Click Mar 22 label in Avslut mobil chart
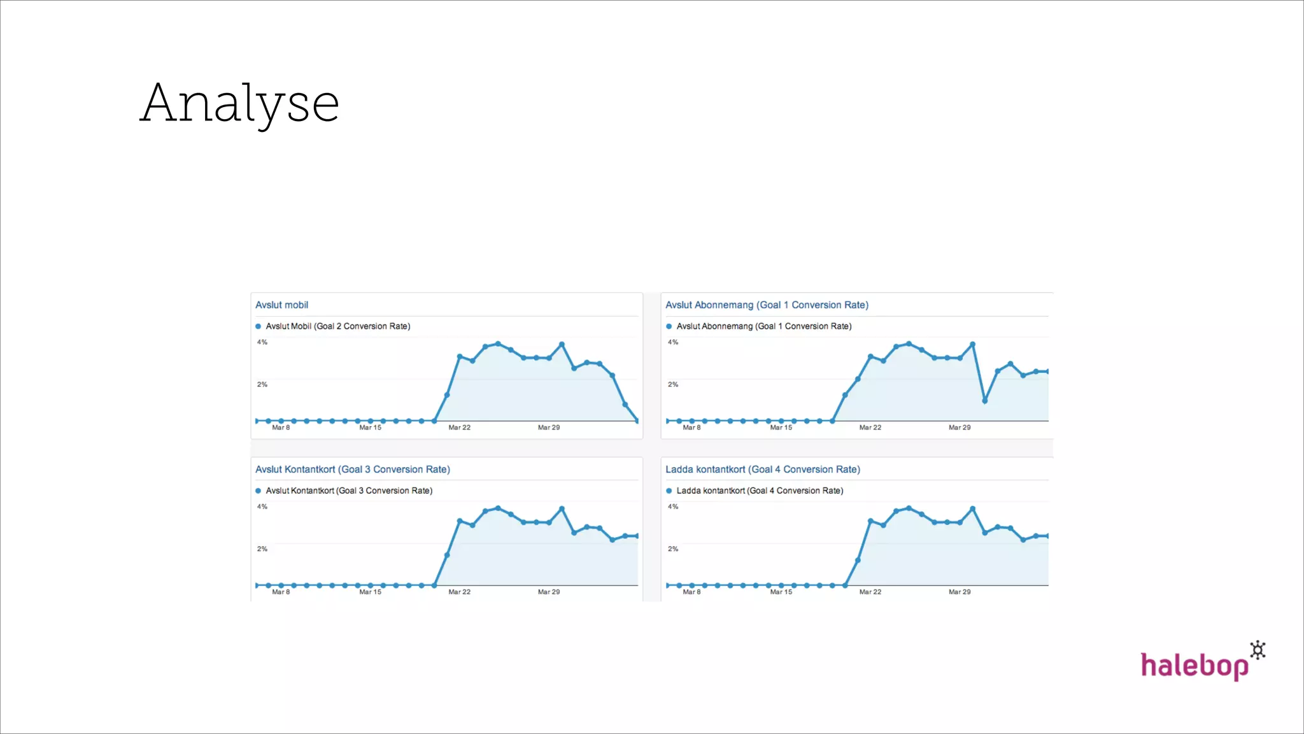Viewport: 1304px width, 734px height. [x=459, y=428]
